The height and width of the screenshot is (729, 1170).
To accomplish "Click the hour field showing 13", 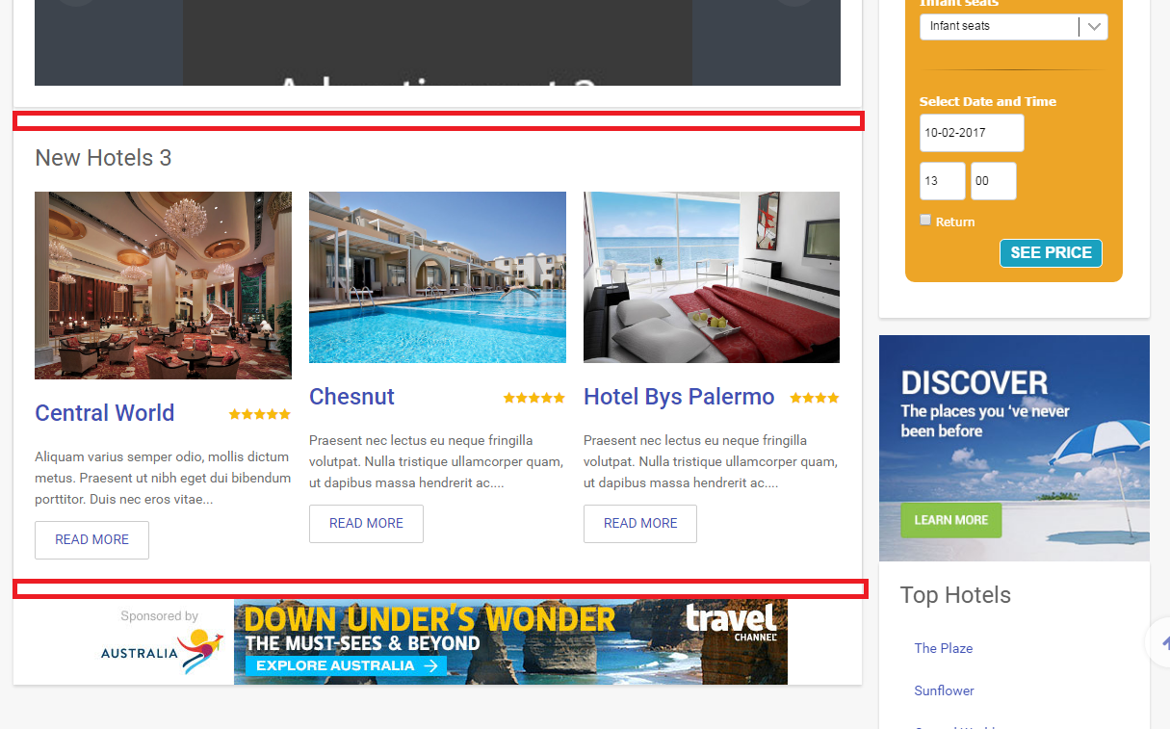I will (x=942, y=181).
